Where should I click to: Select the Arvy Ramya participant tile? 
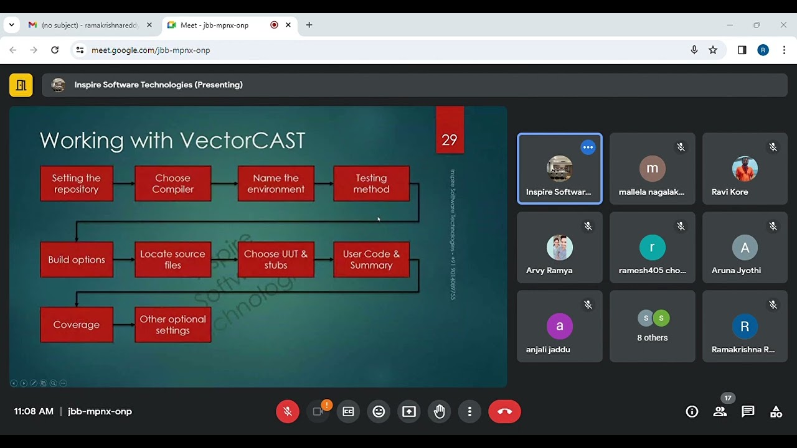(x=560, y=248)
